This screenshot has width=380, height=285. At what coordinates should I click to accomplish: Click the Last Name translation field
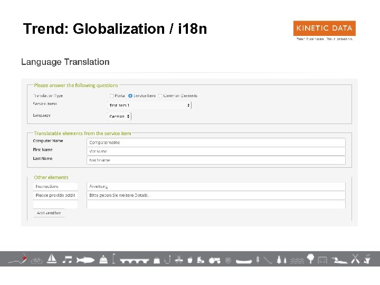click(x=215, y=160)
